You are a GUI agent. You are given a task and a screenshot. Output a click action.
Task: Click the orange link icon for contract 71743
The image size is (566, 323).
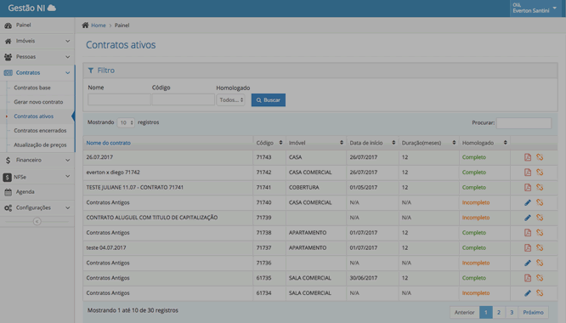(540, 157)
